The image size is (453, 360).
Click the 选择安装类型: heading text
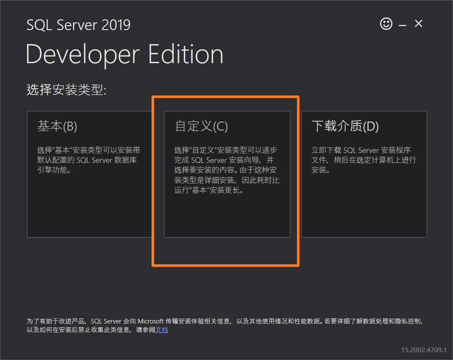pos(66,89)
